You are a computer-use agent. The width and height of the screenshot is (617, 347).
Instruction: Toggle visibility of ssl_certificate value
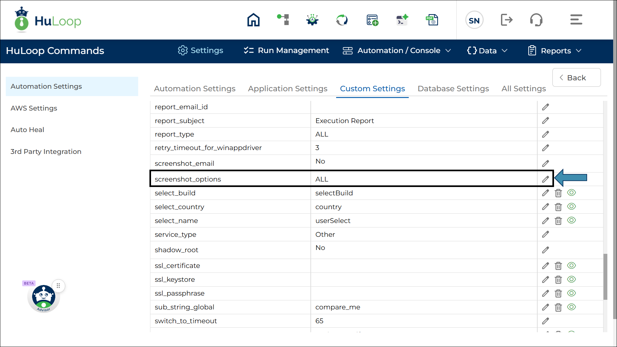pyautogui.click(x=571, y=266)
